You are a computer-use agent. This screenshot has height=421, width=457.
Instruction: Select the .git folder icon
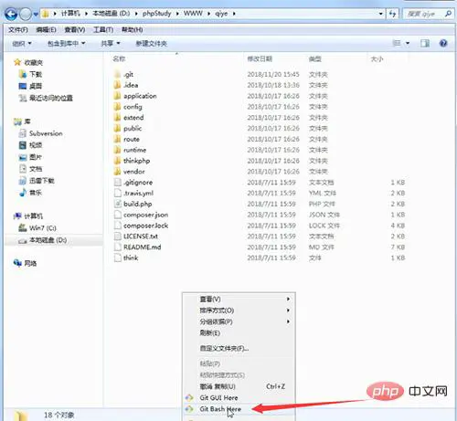pyautogui.click(x=117, y=74)
